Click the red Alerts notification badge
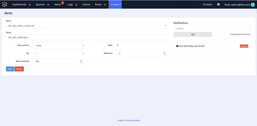257x126 pixels. click(x=62, y=3)
